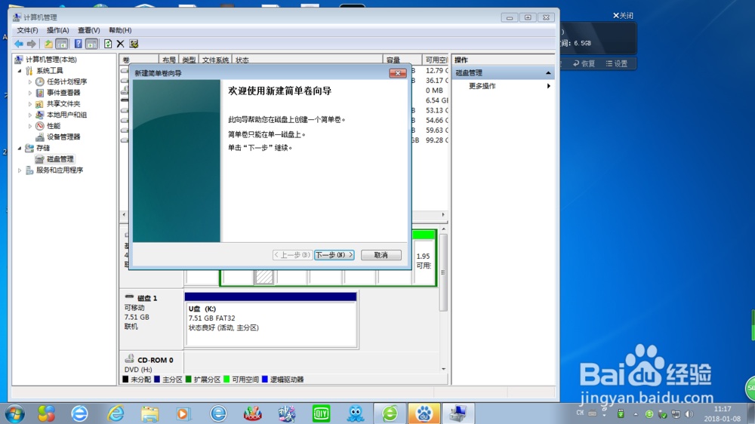The height and width of the screenshot is (424, 755).
Task: Select 存储 in the tree
Action: click(x=43, y=148)
